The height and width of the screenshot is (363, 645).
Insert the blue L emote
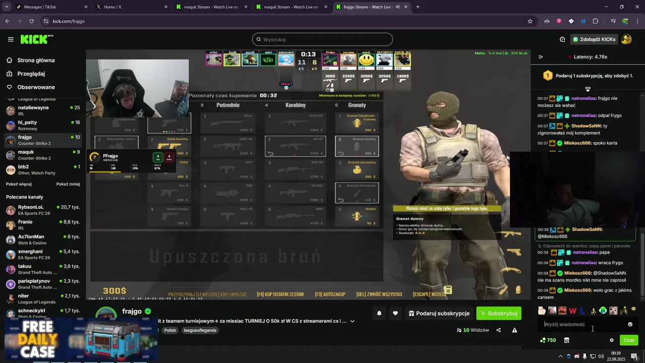583,311
